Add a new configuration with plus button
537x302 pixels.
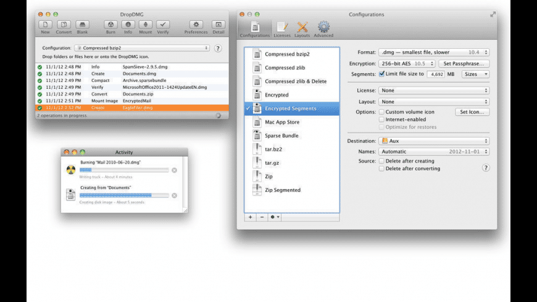[x=251, y=217]
